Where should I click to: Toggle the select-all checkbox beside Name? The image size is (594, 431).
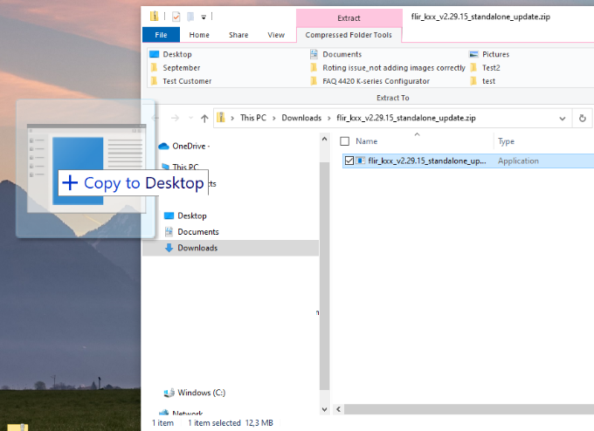pos(344,141)
